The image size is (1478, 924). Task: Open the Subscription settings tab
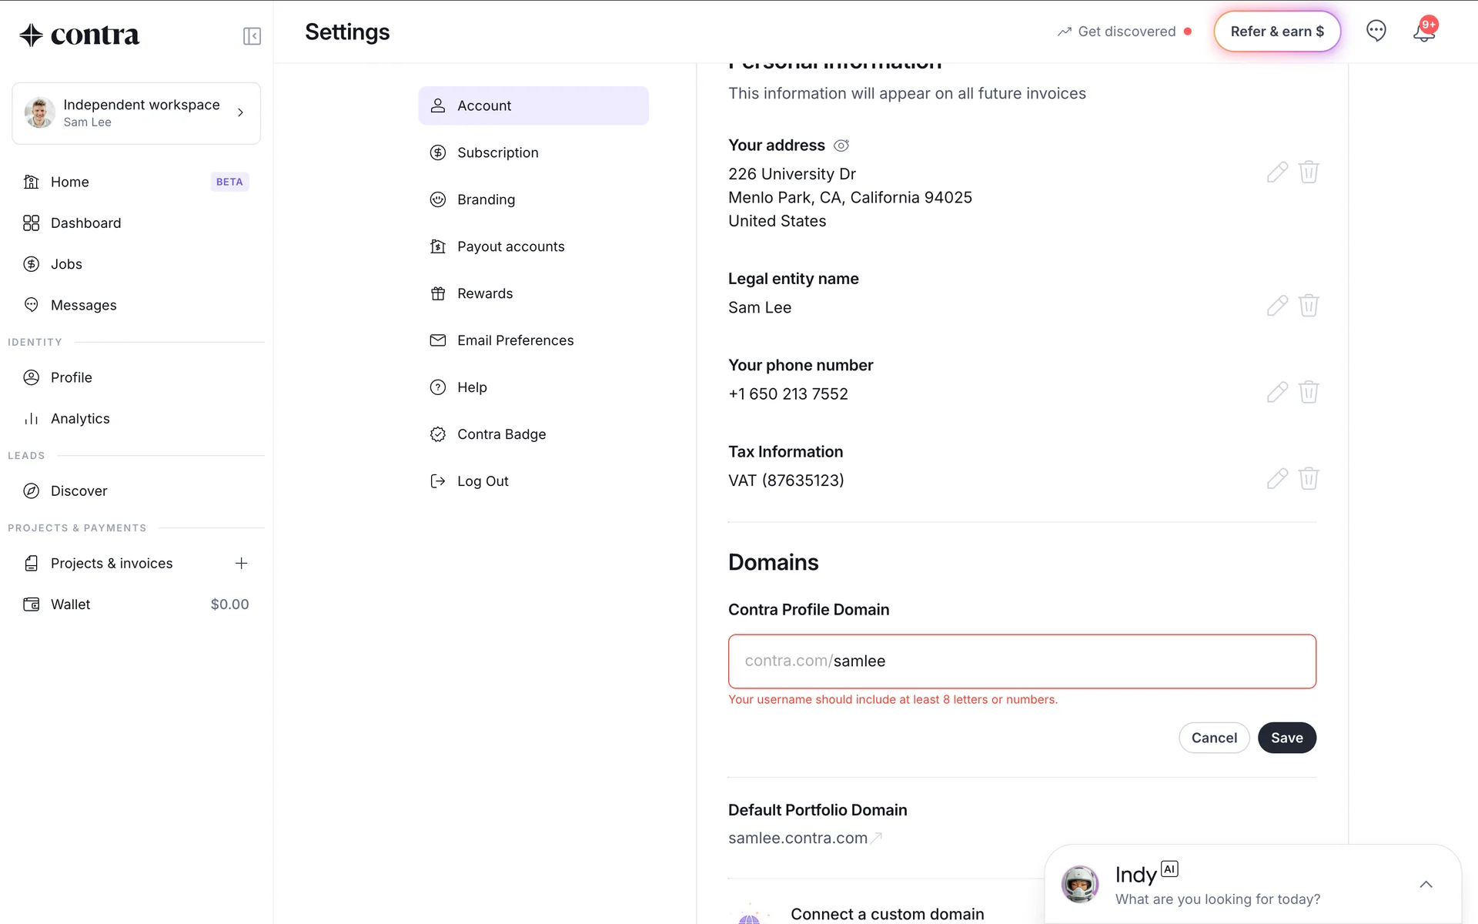click(x=497, y=152)
